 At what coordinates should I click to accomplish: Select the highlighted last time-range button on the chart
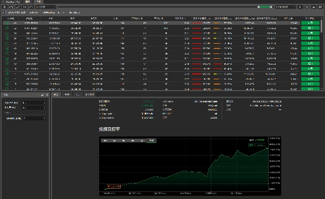click(x=152, y=140)
